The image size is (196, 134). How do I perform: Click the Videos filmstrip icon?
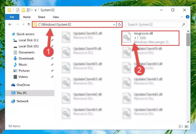coord(15,77)
